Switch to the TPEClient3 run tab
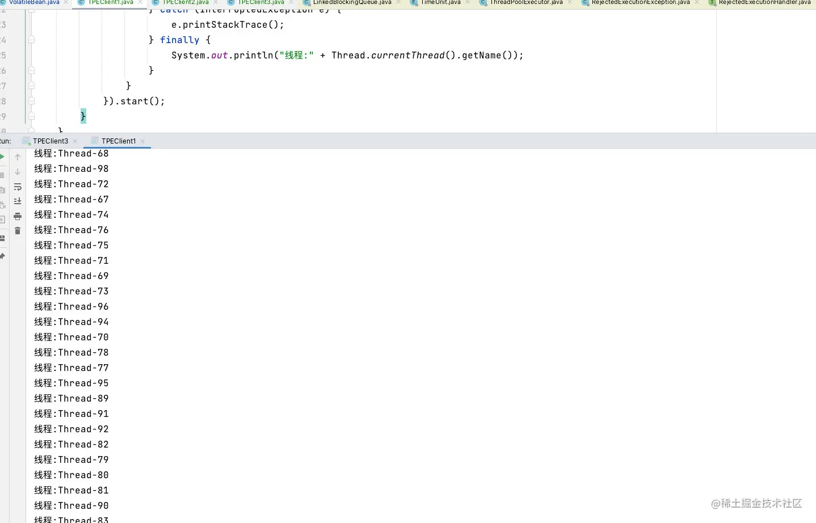This screenshot has width=816, height=523. pos(50,141)
